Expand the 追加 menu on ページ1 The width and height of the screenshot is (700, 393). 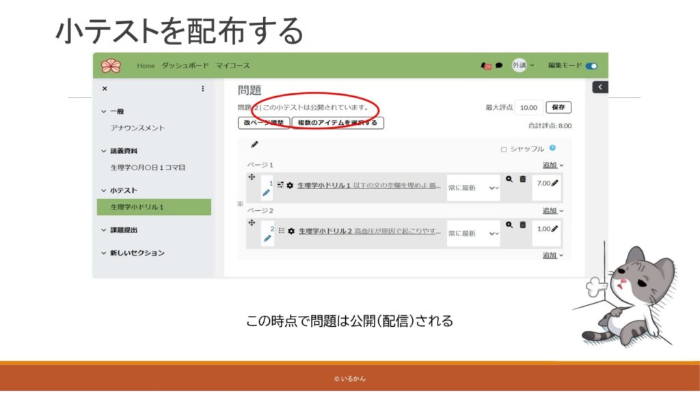[553, 165]
